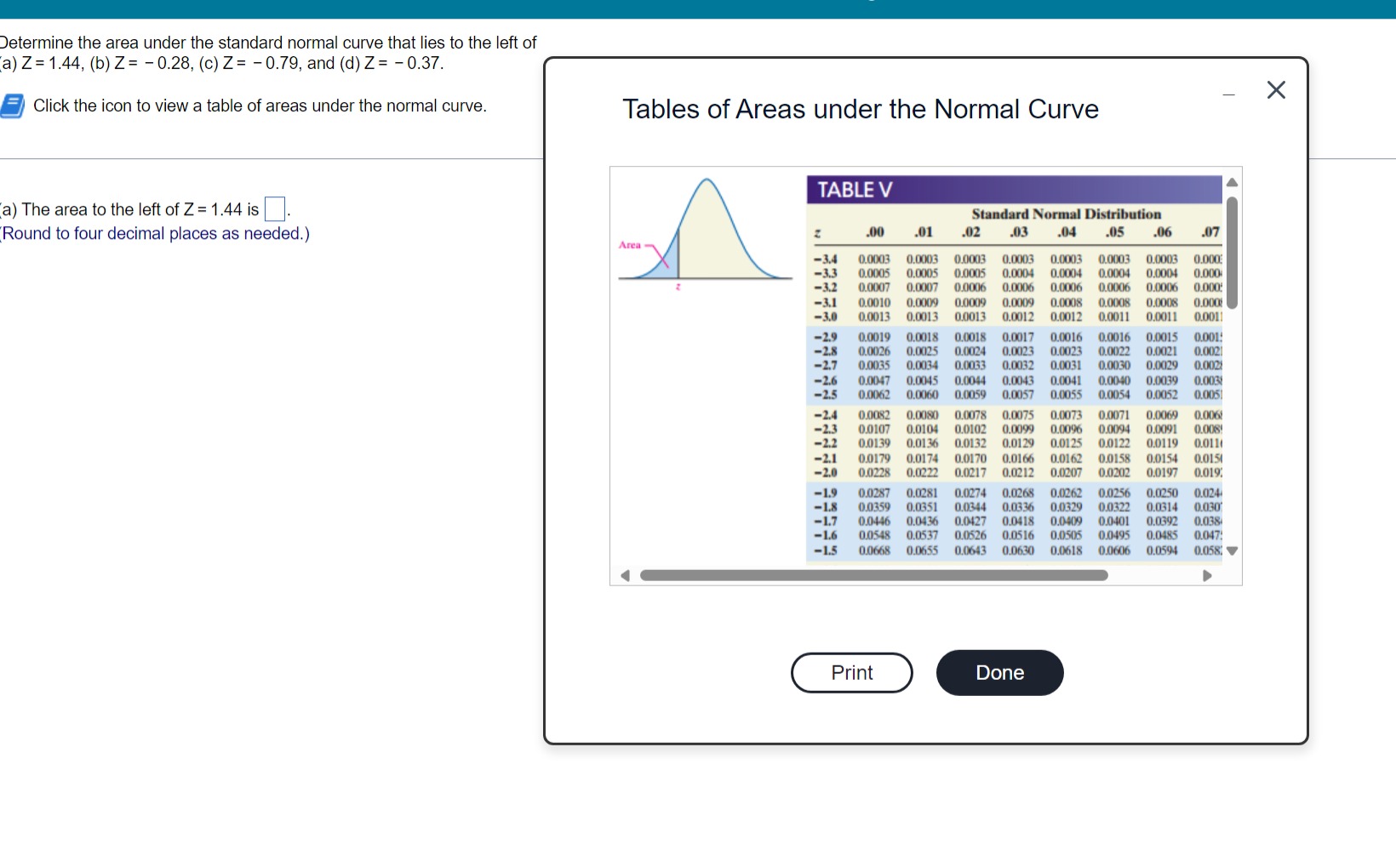Click the left arrow below the table
The height and width of the screenshot is (861, 1396).
point(626,576)
